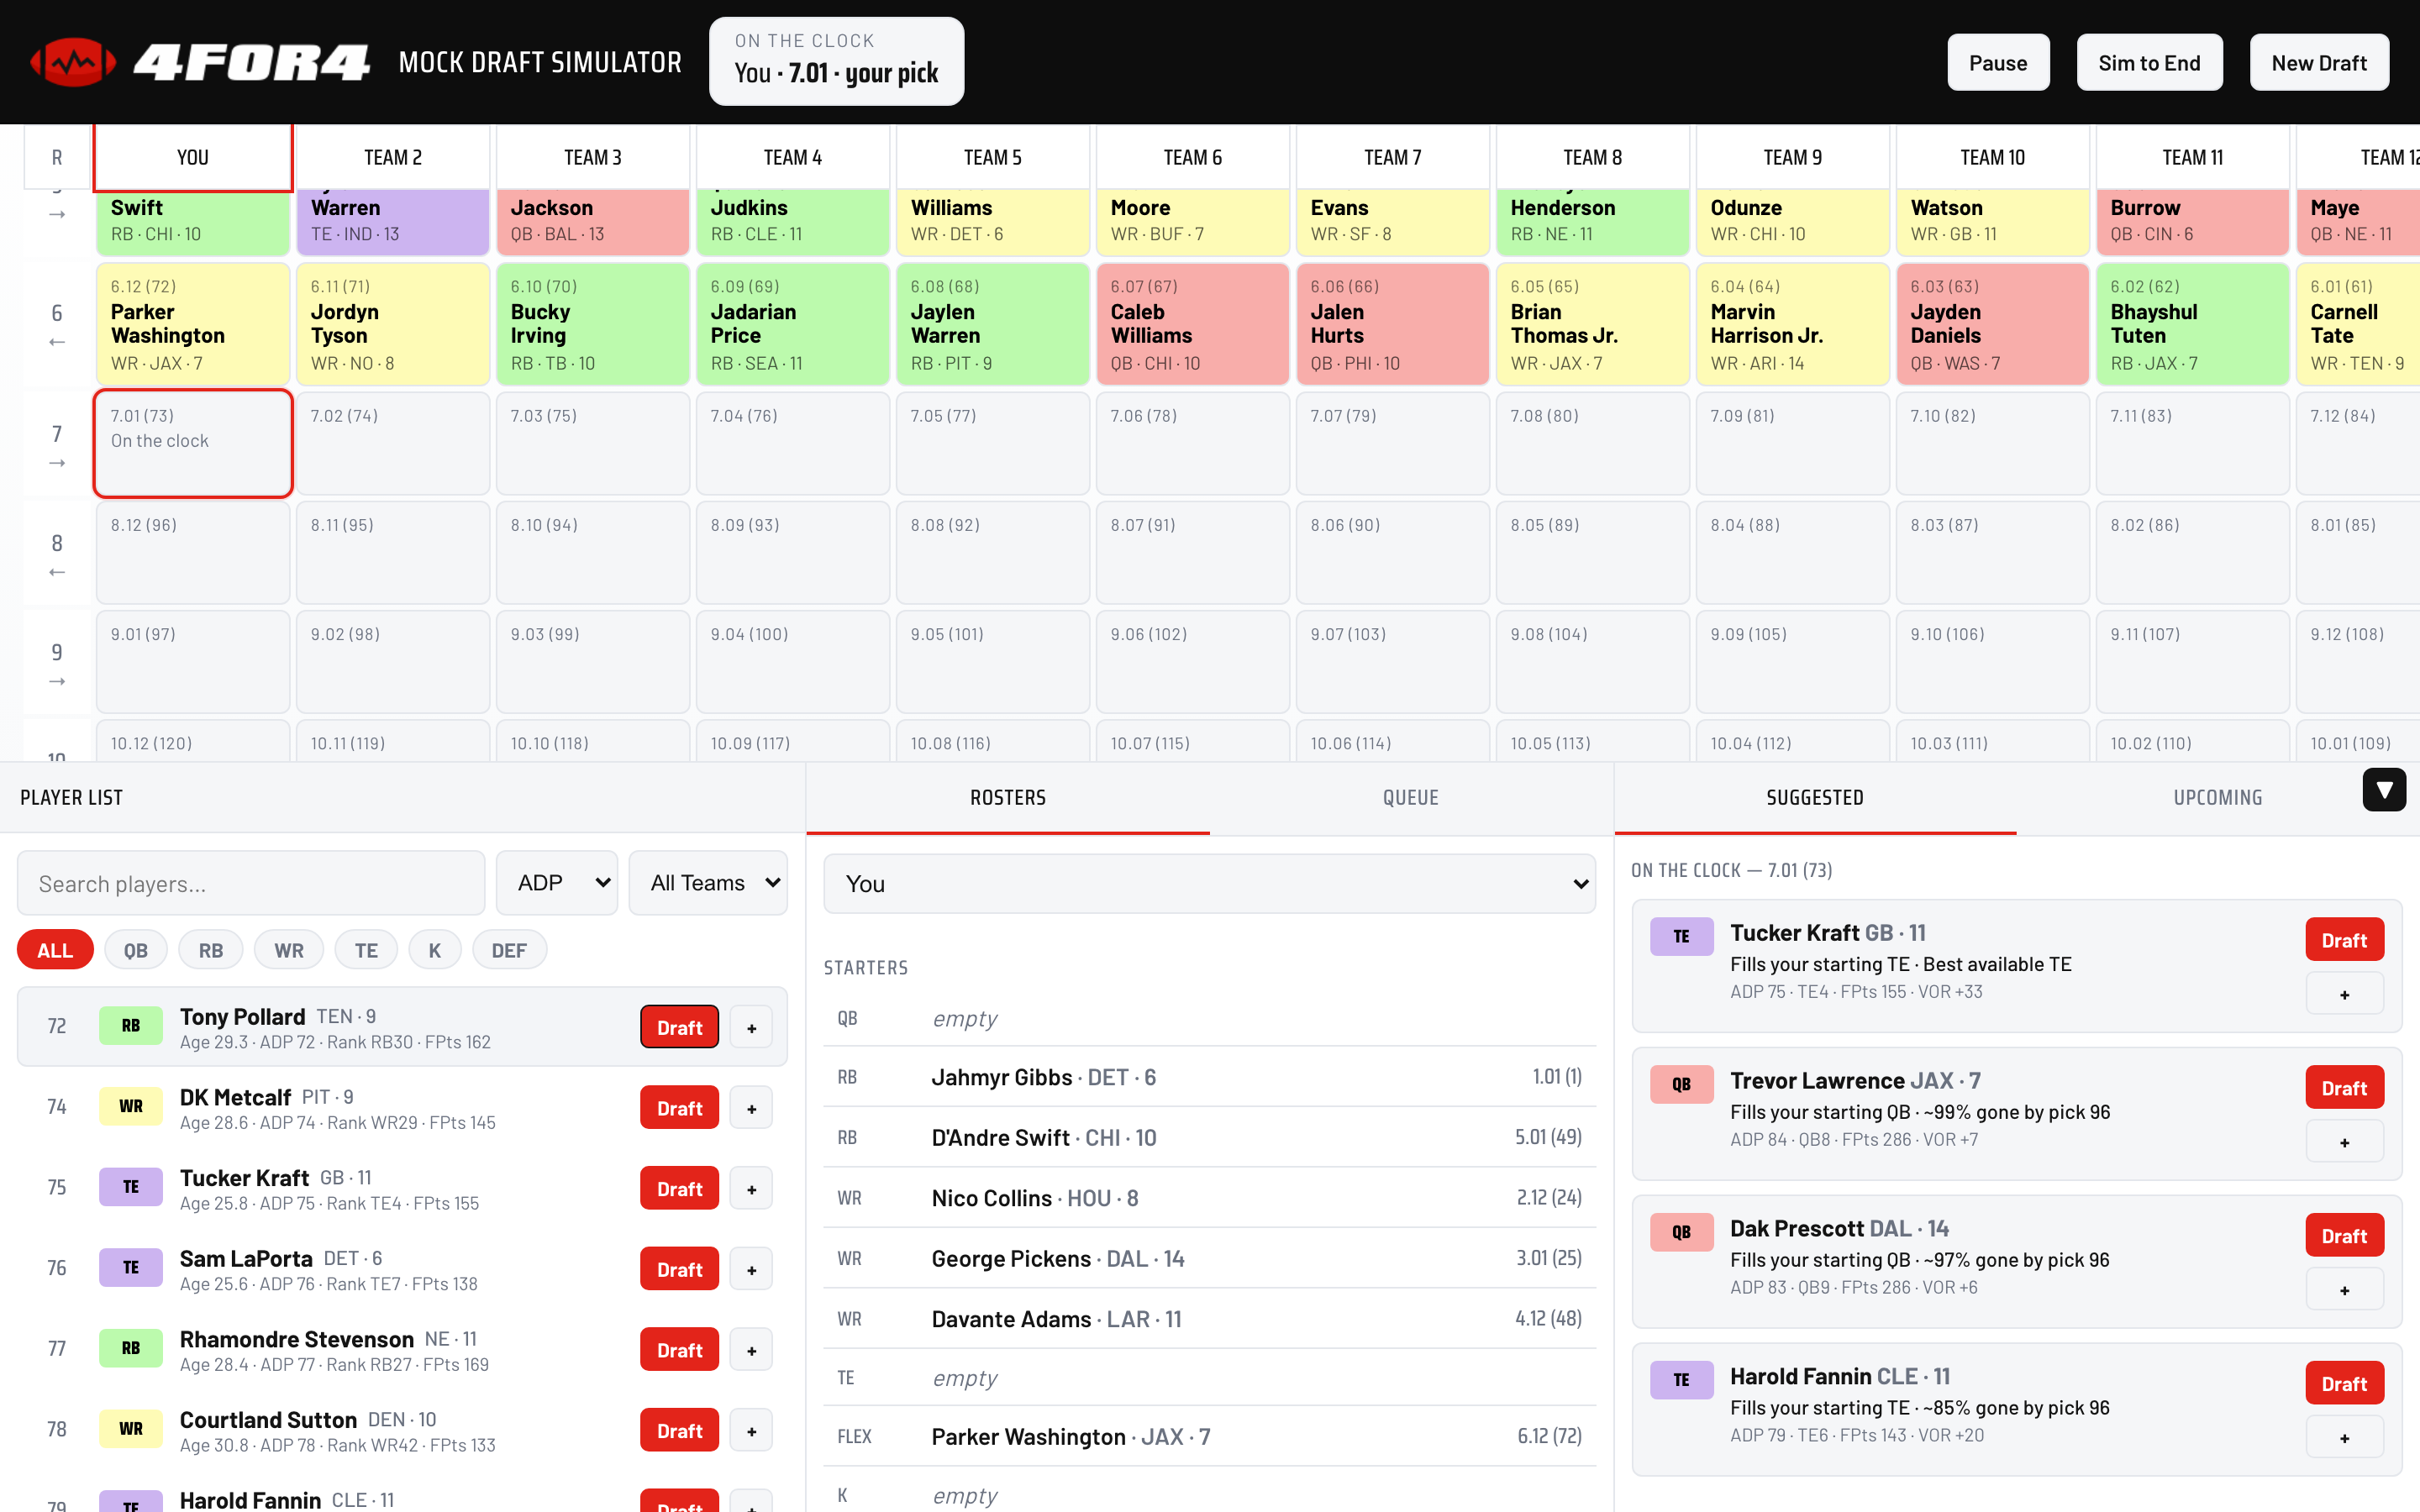
Task: Collapse the panel with the down-triangle icon
Action: 2384,790
